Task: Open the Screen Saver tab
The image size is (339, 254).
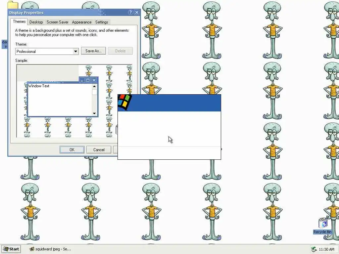Action: tap(58, 22)
